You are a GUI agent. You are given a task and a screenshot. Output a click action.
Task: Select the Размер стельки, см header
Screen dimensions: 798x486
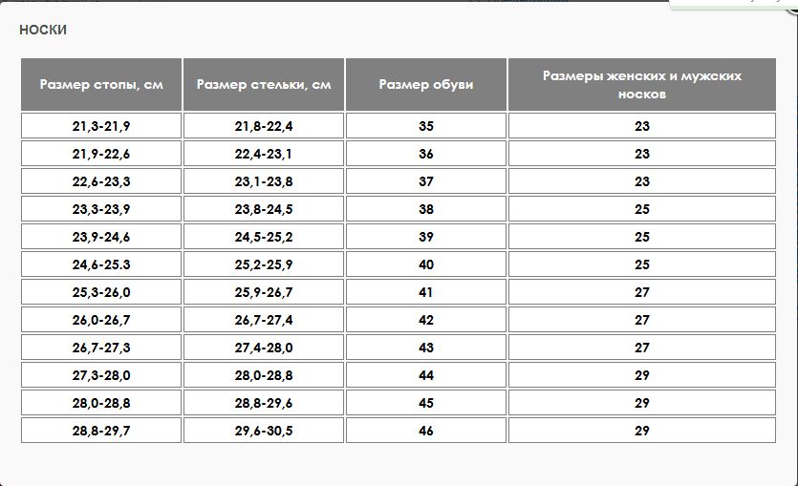pos(264,84)
